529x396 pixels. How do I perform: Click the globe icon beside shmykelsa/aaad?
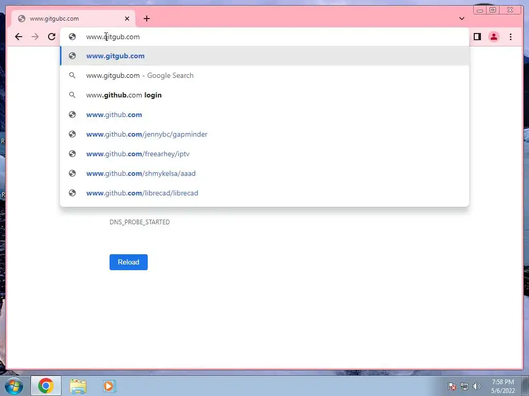[72, 173]
